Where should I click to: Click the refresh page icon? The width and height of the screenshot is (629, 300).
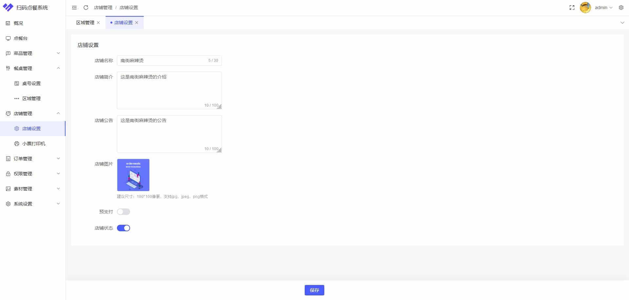[86, 8]
